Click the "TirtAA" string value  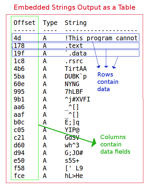76,69
